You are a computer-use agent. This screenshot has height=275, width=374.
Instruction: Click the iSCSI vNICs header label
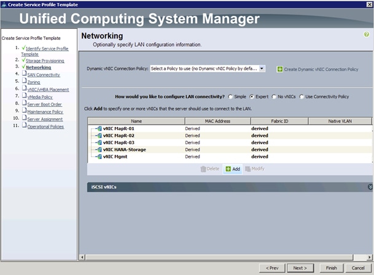click(x=104, y=187)
